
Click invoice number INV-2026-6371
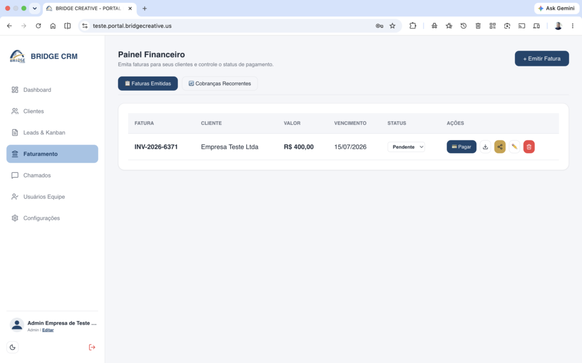click(156, 147)
